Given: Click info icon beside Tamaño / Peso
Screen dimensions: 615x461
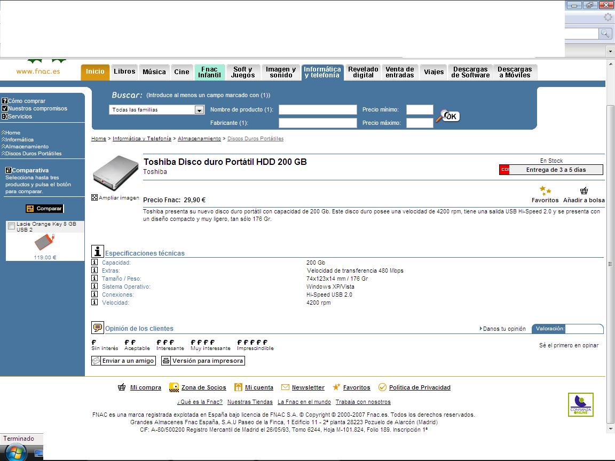Looking at the screenshot, I should (94, 279).
